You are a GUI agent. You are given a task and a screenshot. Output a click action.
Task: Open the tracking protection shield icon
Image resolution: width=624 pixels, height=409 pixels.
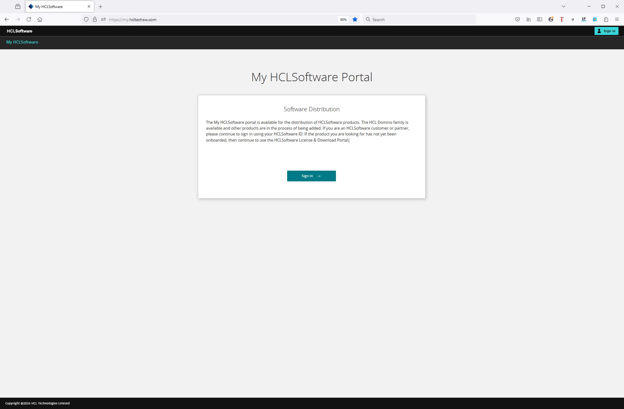click(x=86, y=19)
